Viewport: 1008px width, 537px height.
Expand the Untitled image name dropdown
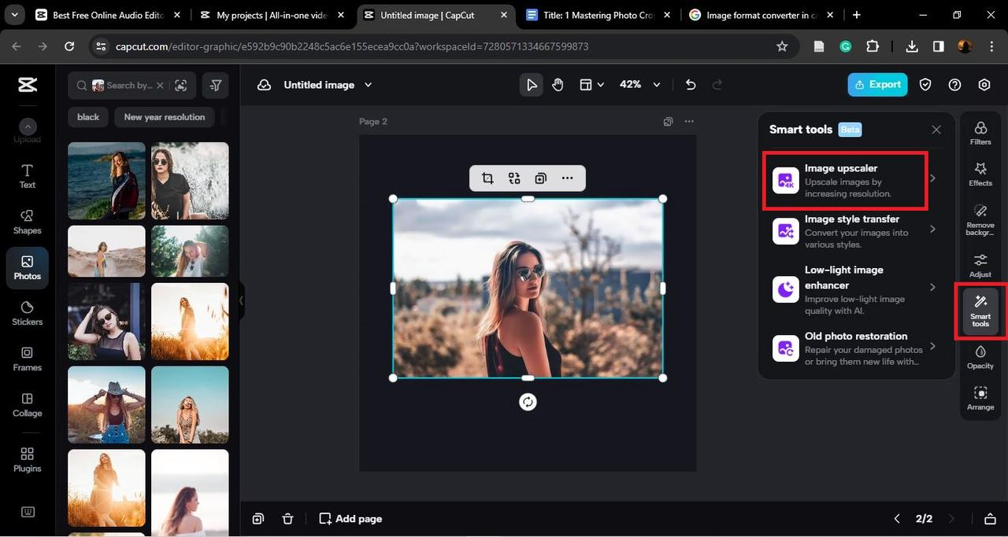tap(368, 85)
